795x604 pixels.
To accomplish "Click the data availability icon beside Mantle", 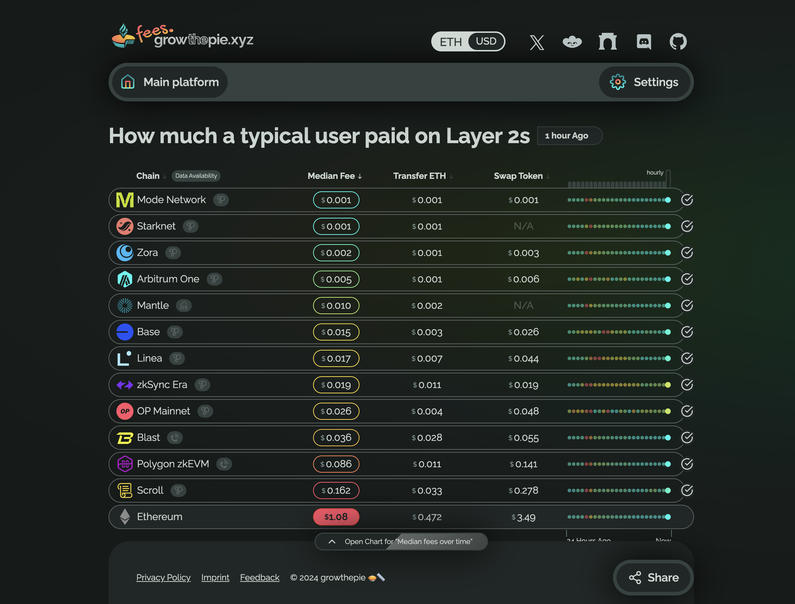I will [184, 306].
